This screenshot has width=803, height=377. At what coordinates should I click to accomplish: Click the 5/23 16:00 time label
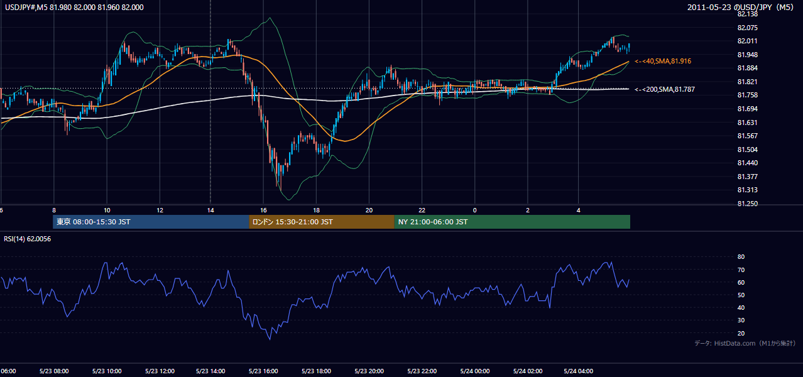[x=263, y=371]
